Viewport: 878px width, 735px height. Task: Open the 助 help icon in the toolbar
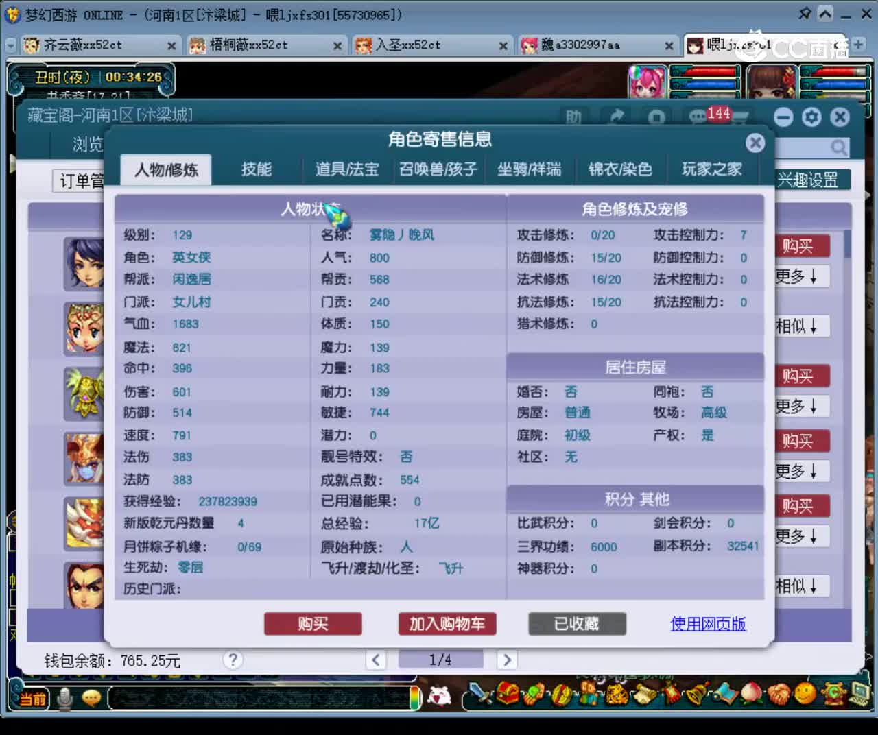point(575,117)
